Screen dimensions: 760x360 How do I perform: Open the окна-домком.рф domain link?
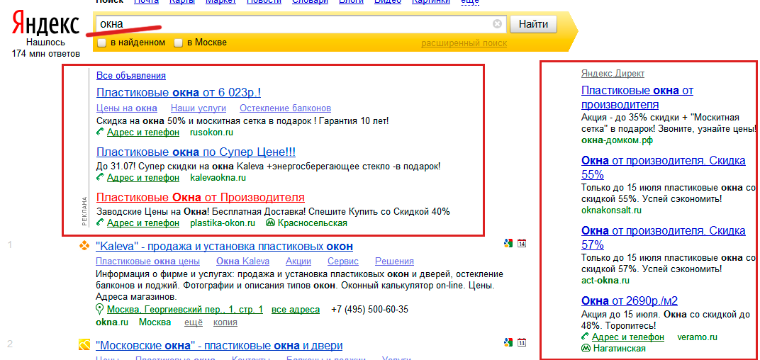pyautogui.click(x=617, y=140)
